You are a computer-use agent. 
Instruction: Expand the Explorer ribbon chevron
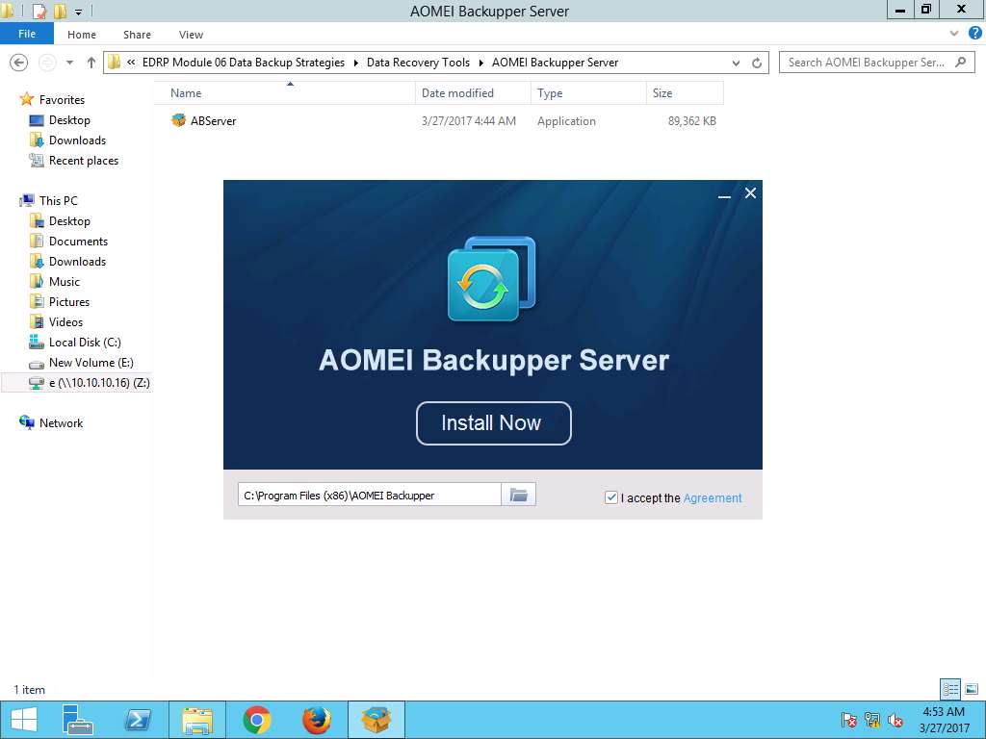pyautogui.click(x=954, y=34)
